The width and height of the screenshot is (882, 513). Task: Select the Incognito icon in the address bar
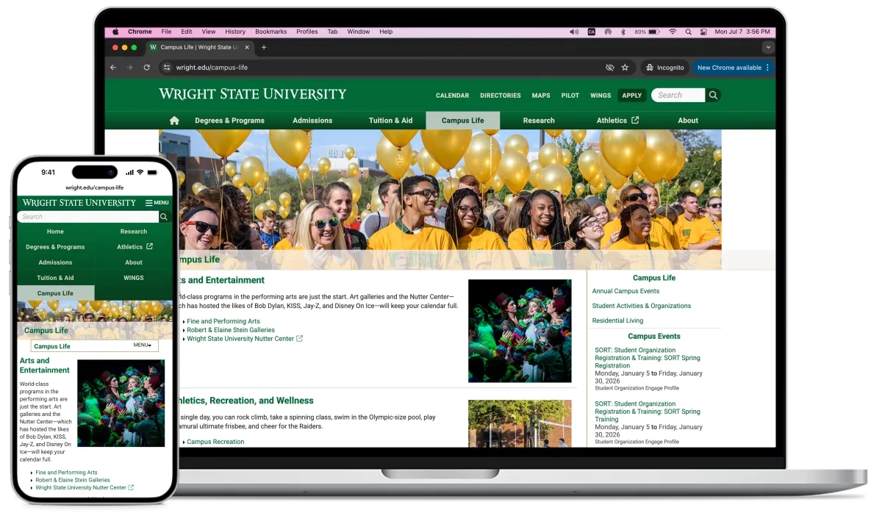coord(650,67)
